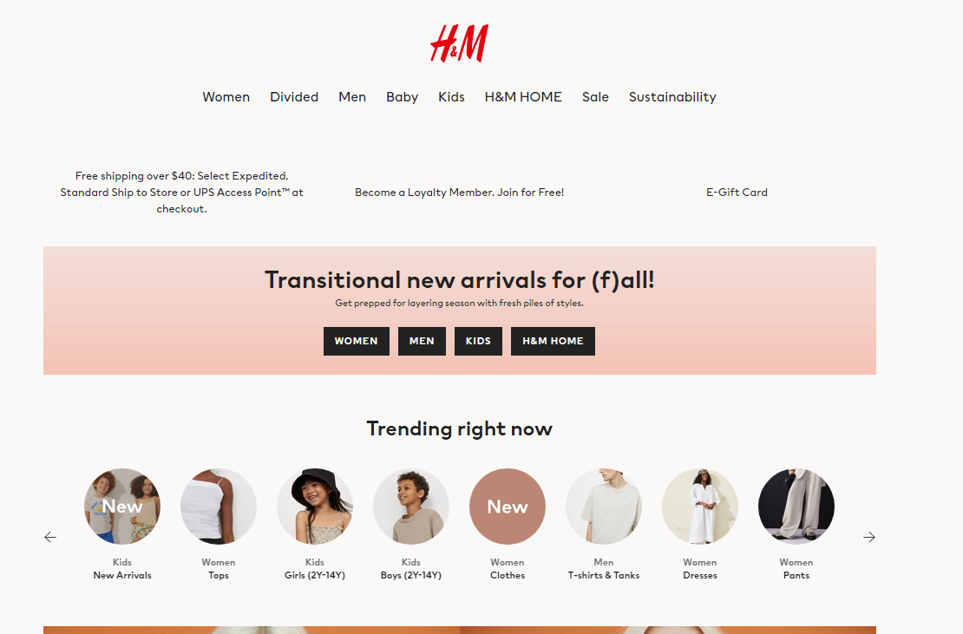Open the Divided navigation menu
Image resolution: width=963 pixels, height=634 pixels.
(x=294, y=97)
